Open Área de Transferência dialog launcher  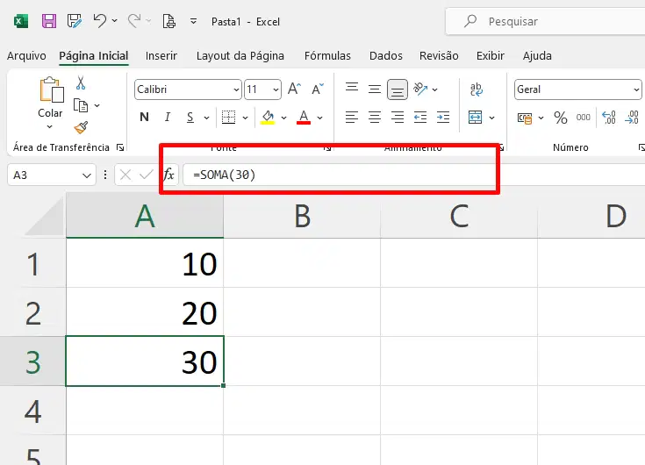pyautogui.click(x=120, y=147)
